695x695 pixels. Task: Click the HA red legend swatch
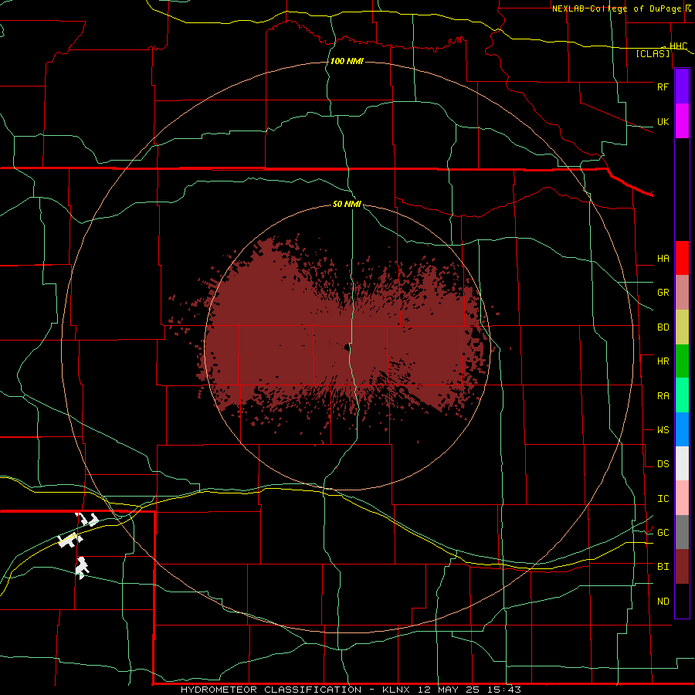[682, 258]
